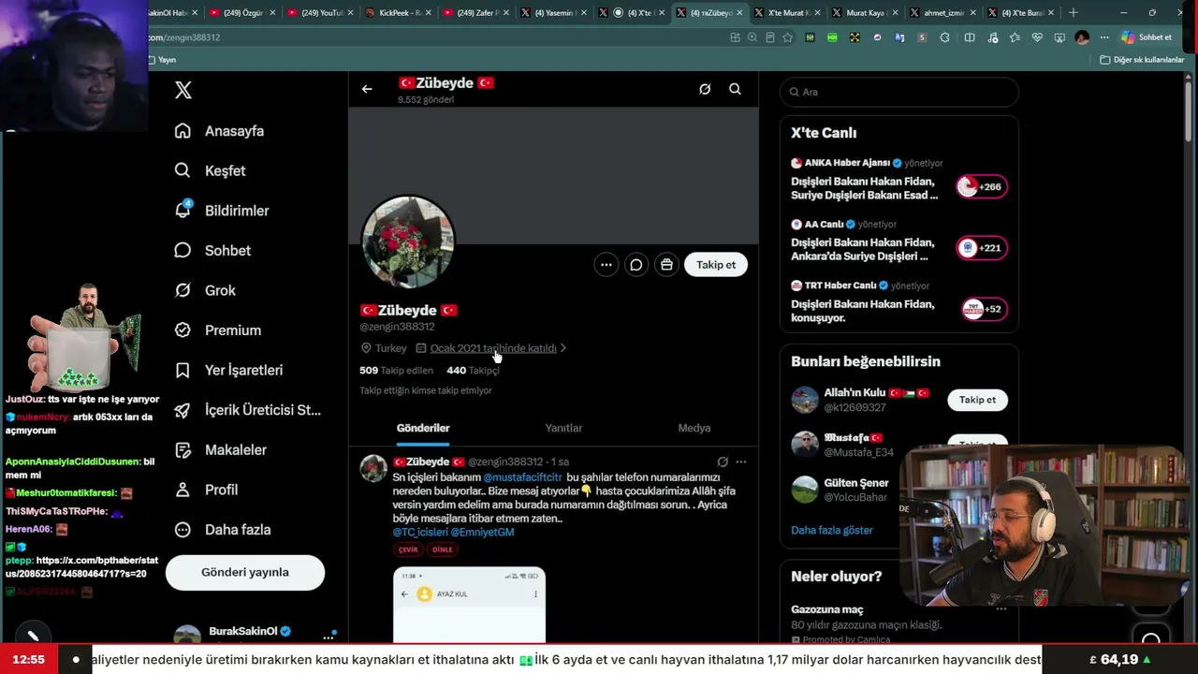Screen dimensions: 1198x674
Task: Search within Zübeyde's posts magnifier icon
Action: click(735, 89)
